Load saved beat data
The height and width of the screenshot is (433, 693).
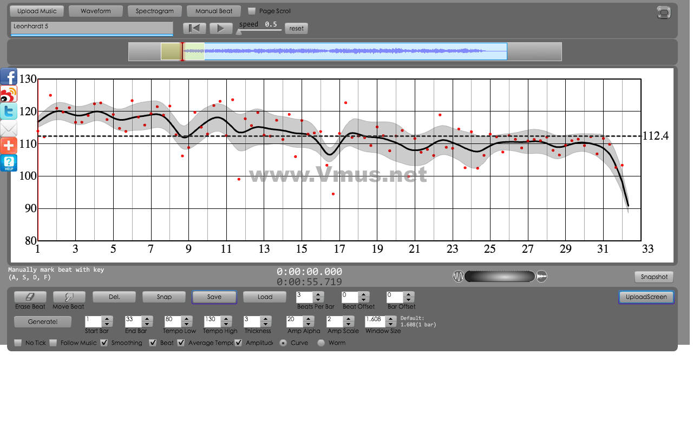pos(265,297)
